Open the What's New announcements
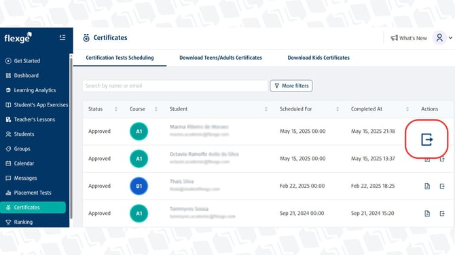Viewport: 455px width, 255px height. pos(409,38)
